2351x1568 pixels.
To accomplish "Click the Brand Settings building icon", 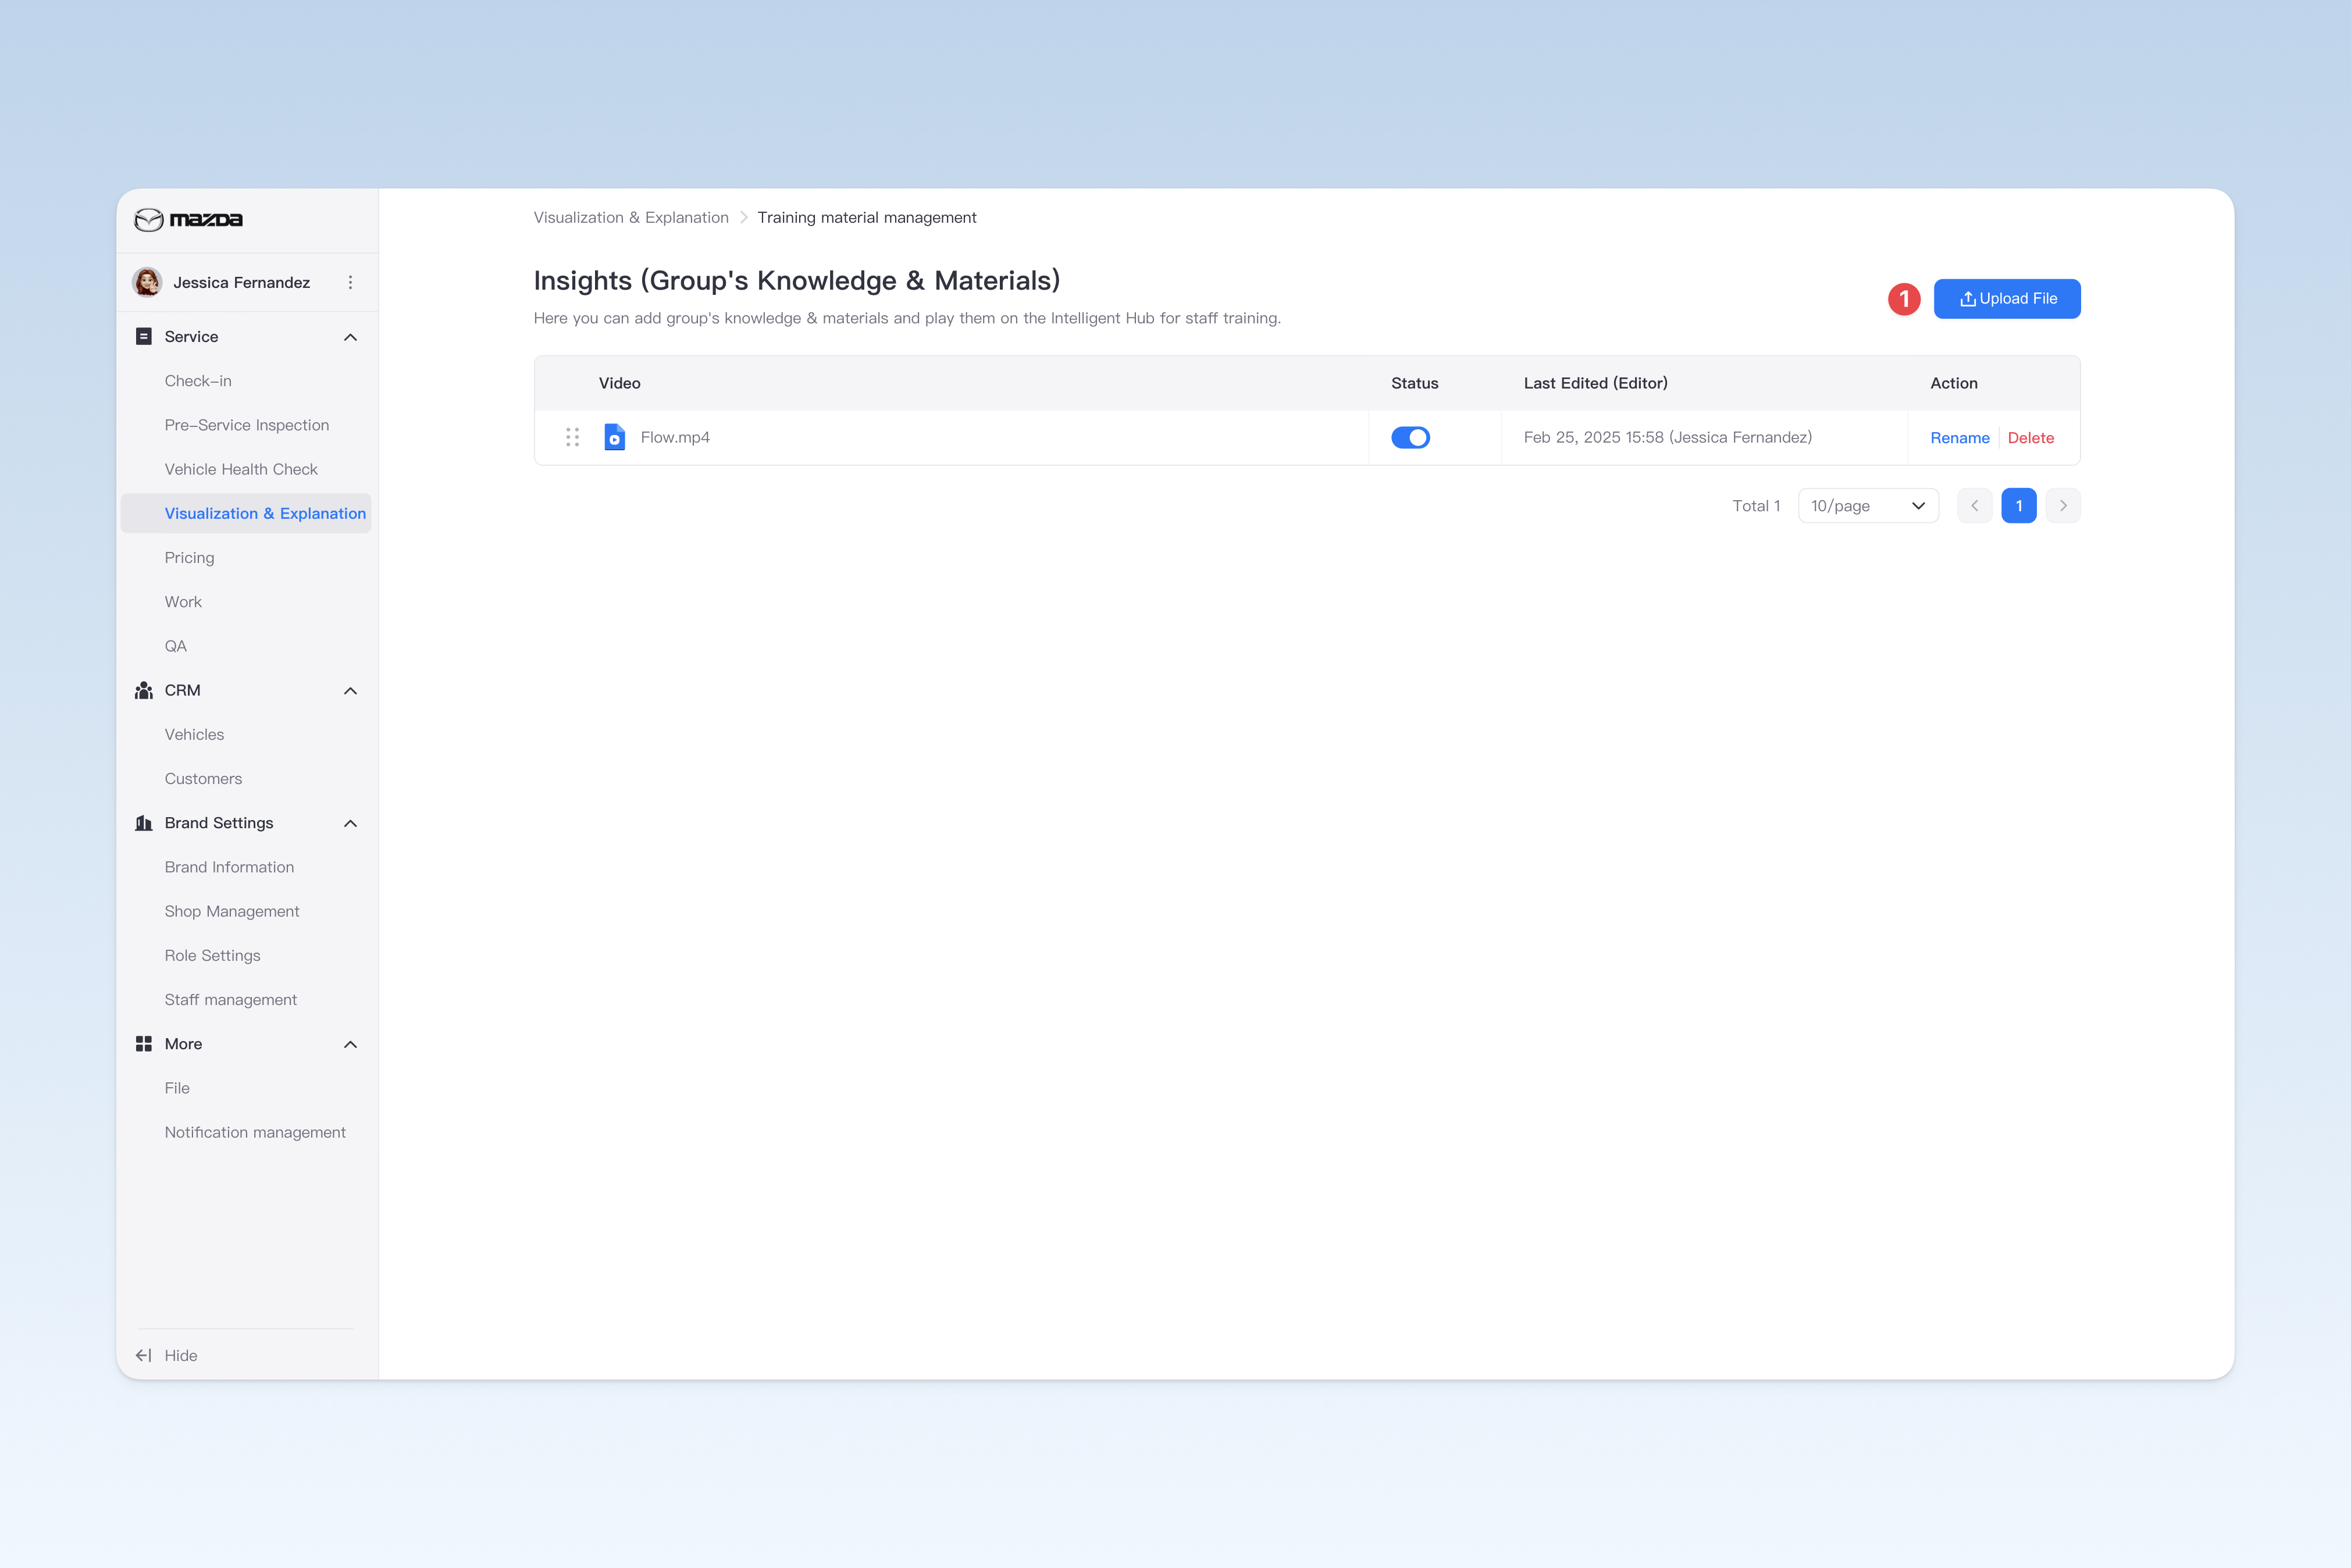I will coord(144,823).
